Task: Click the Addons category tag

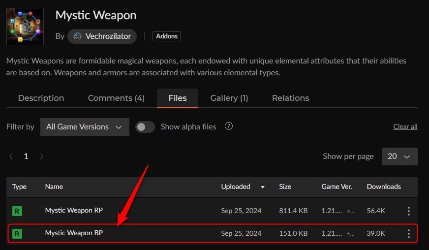Action: (167, 36)
